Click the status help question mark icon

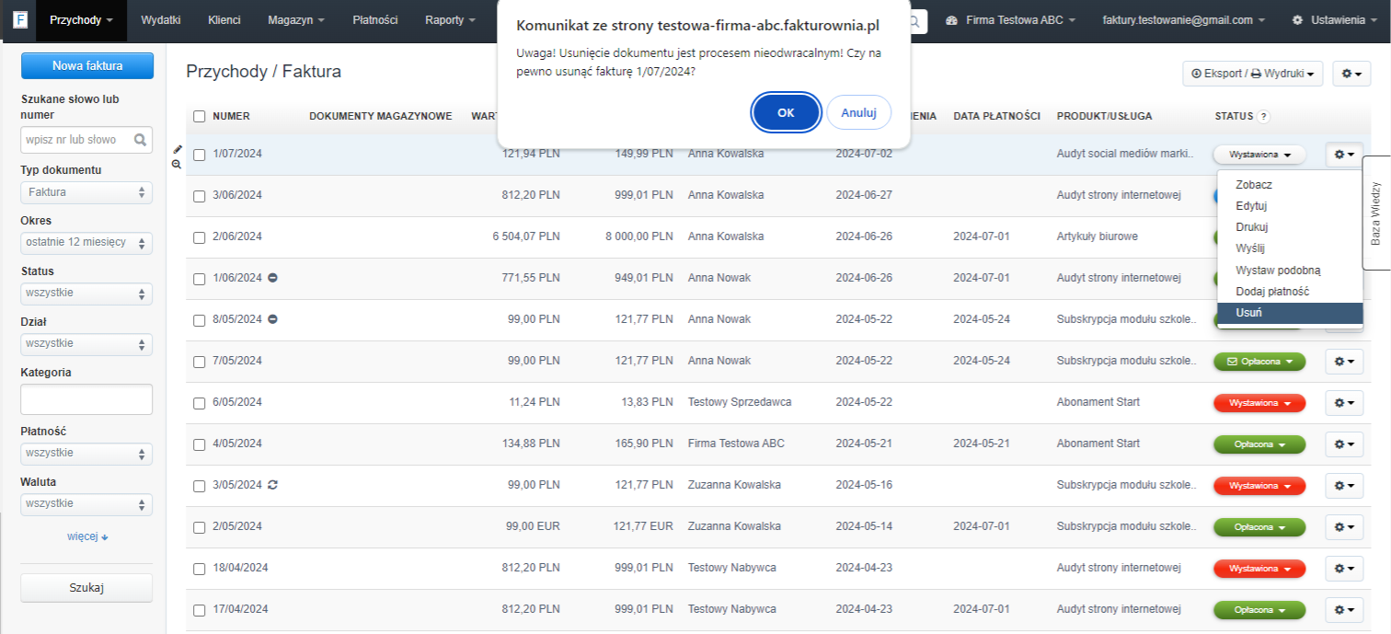click(1263, 117)
